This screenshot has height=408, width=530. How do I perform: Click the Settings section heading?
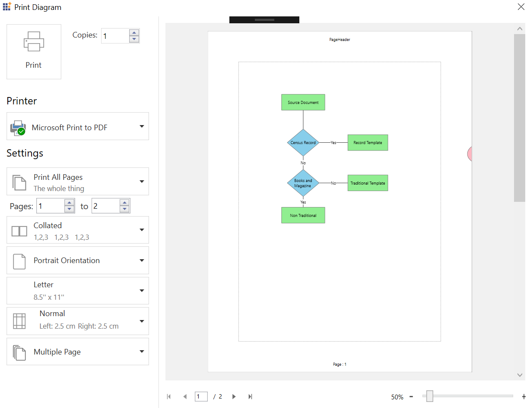25,153
